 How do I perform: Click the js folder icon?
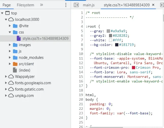click(x=15, y=51)
